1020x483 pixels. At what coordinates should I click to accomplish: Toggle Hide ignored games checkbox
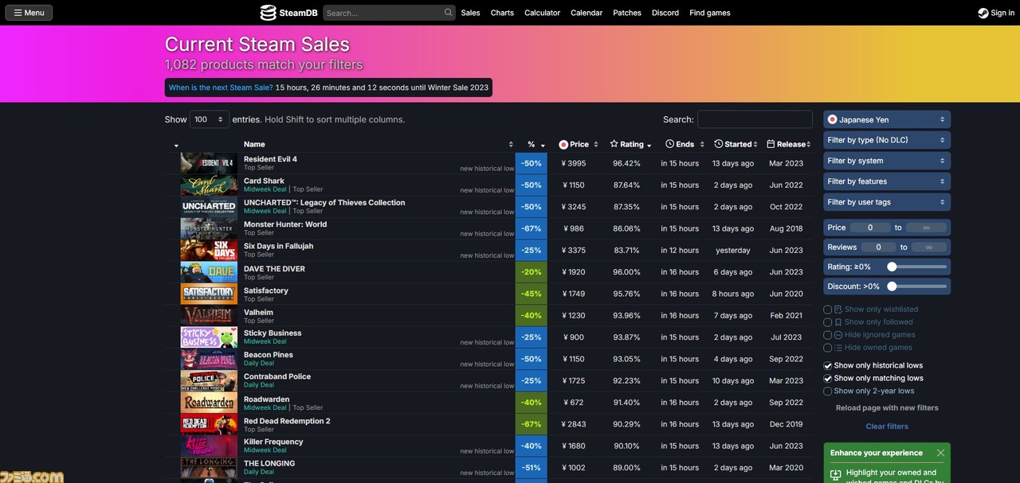click(828, 335)
